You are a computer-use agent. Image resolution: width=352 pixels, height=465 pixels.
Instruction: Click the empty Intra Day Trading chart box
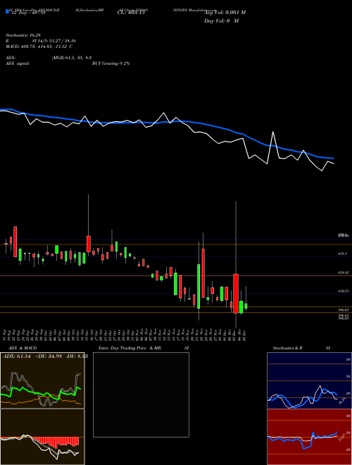(141, 395)
